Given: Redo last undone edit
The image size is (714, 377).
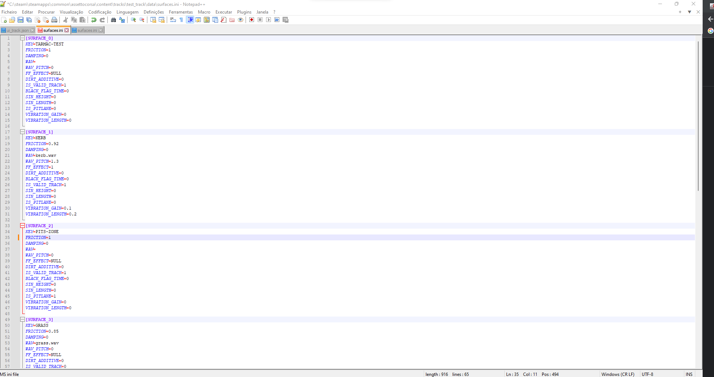Looking at the screenshot, I should click(102, 20).
